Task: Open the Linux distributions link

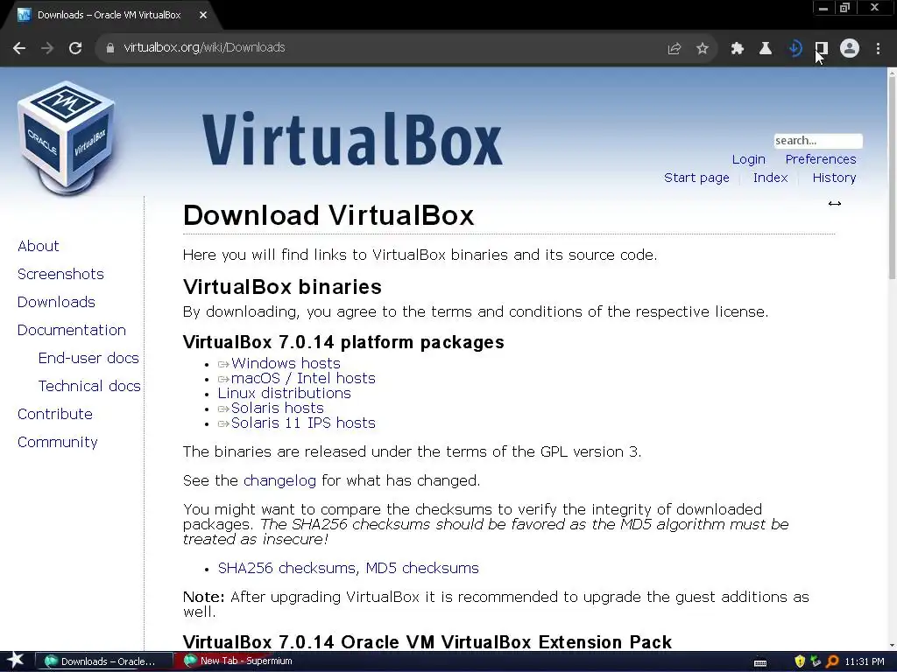Action: 285,393
